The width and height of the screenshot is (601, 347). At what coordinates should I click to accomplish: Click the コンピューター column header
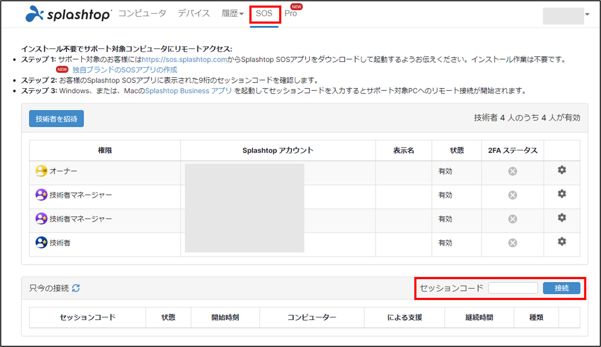[x=312, y=318]
